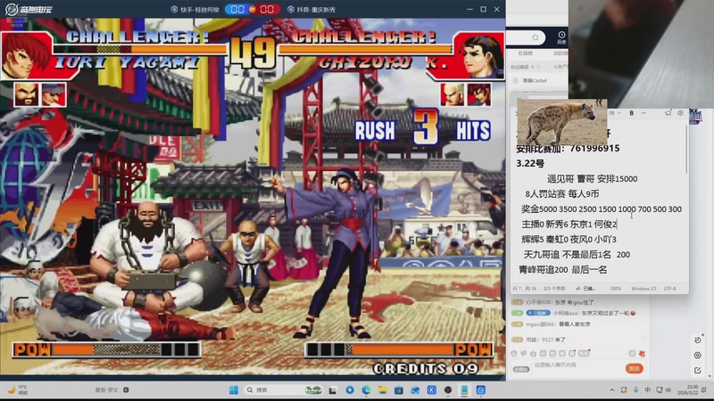This screenshot has height=401, width=714.
Task: Click the hyena image thumbnail
Action: click(562, 121)
